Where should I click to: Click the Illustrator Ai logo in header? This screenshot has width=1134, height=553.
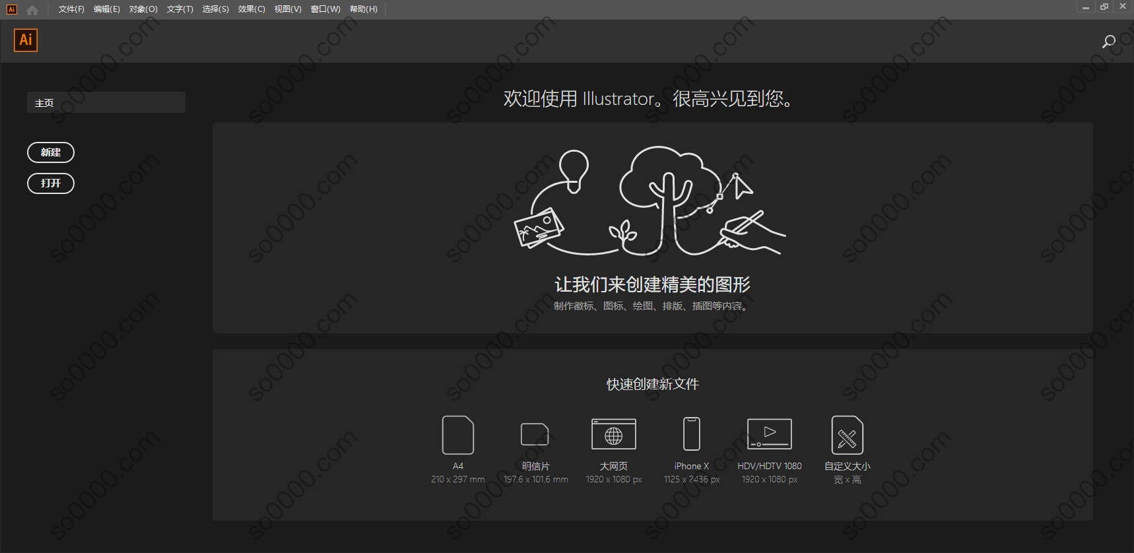[26, 40]
